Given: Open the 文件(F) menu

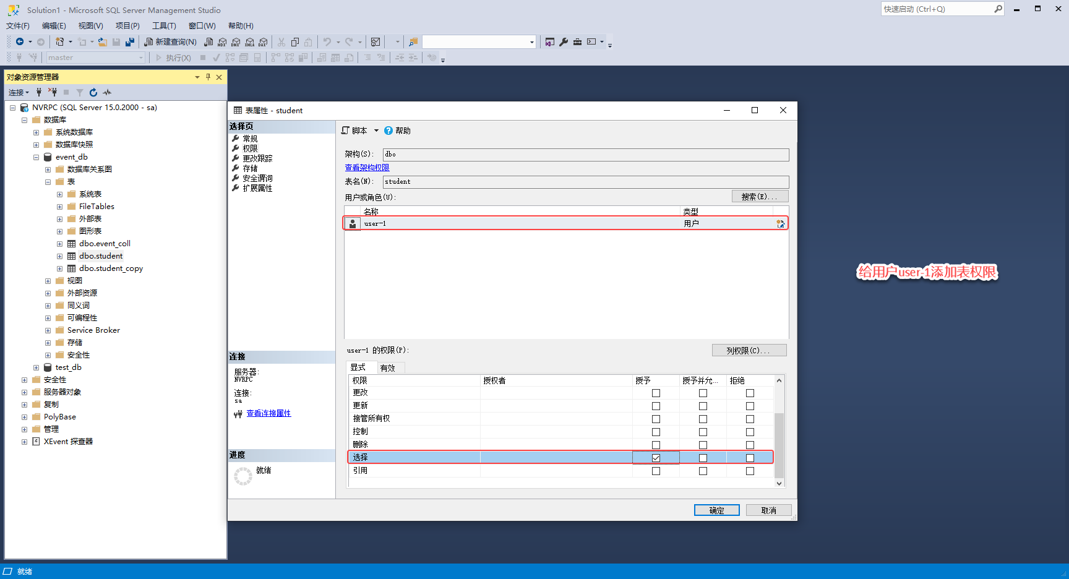Looking at the screenshot, I should (18, 26).
